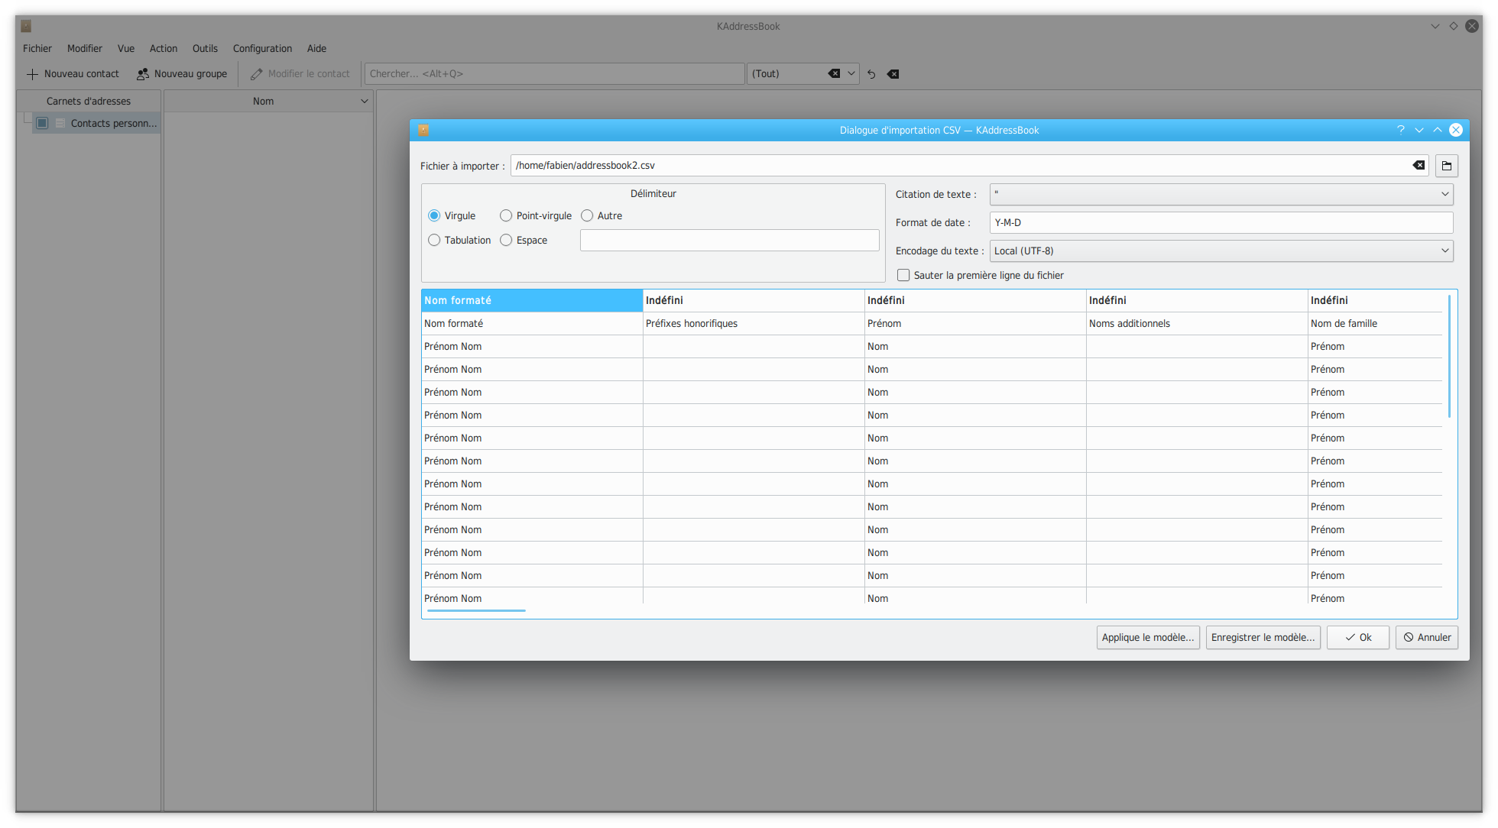Clear the file path field
Viewport: 1498px width, 828px height.
(x=1419, y=165)
